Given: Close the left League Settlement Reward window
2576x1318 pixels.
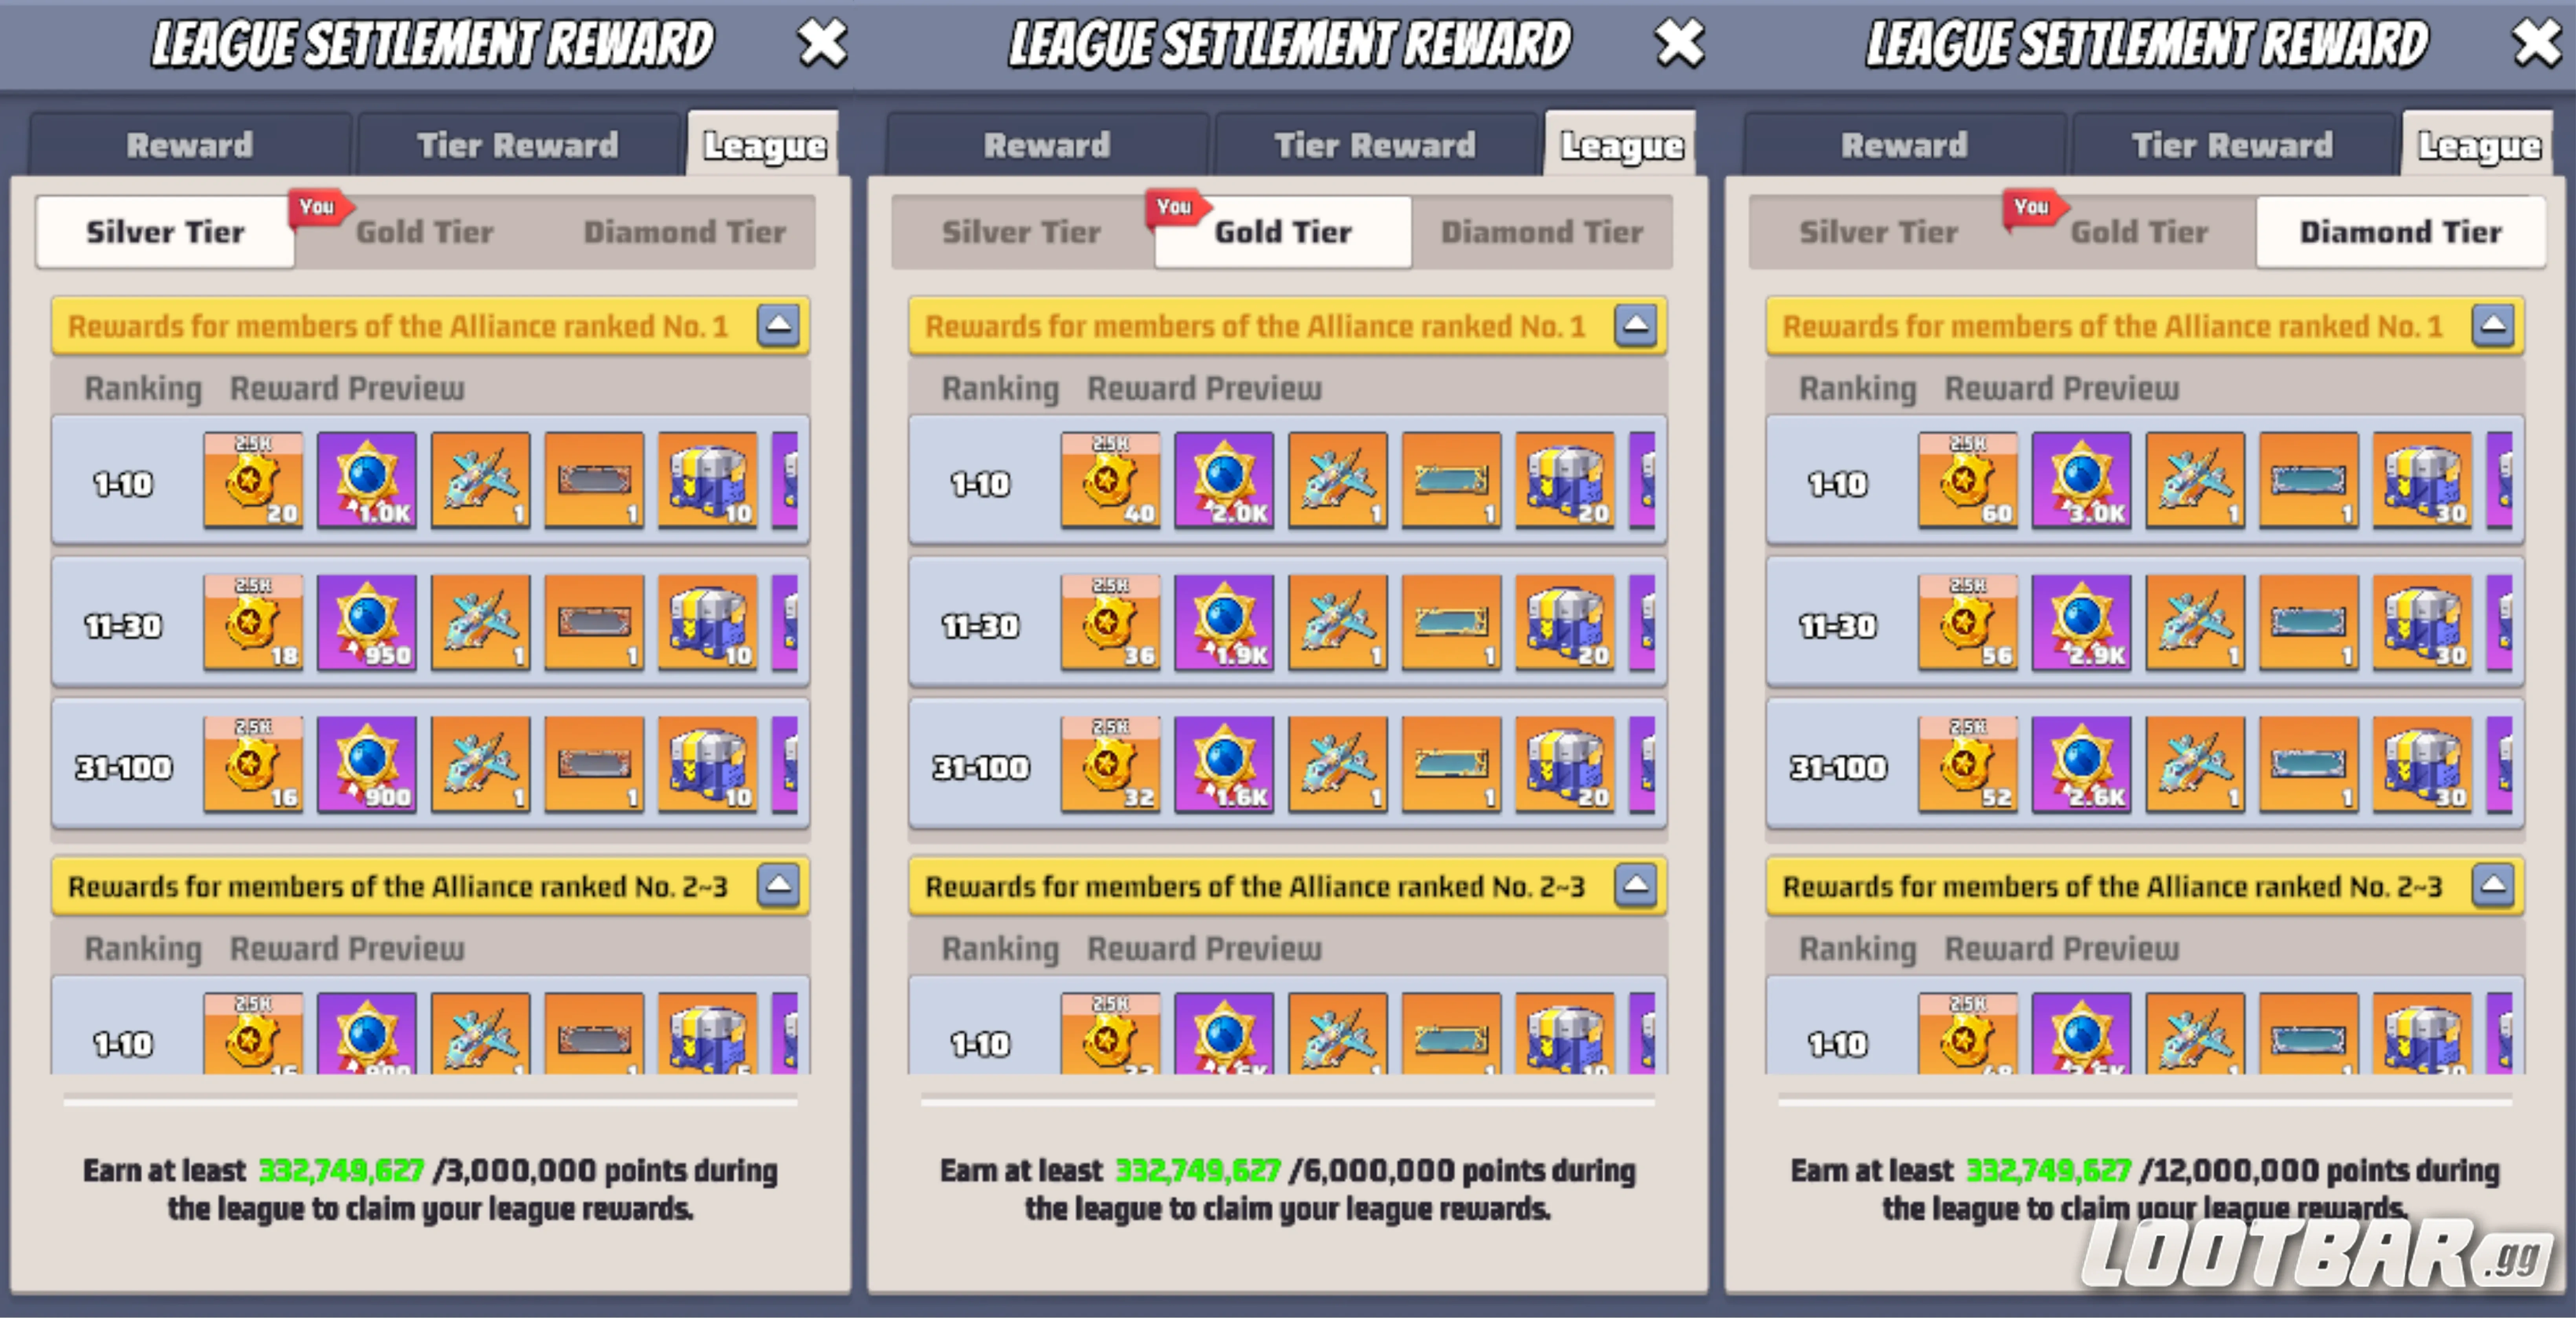Looking at the screenshot, I should tap(822, 43).
